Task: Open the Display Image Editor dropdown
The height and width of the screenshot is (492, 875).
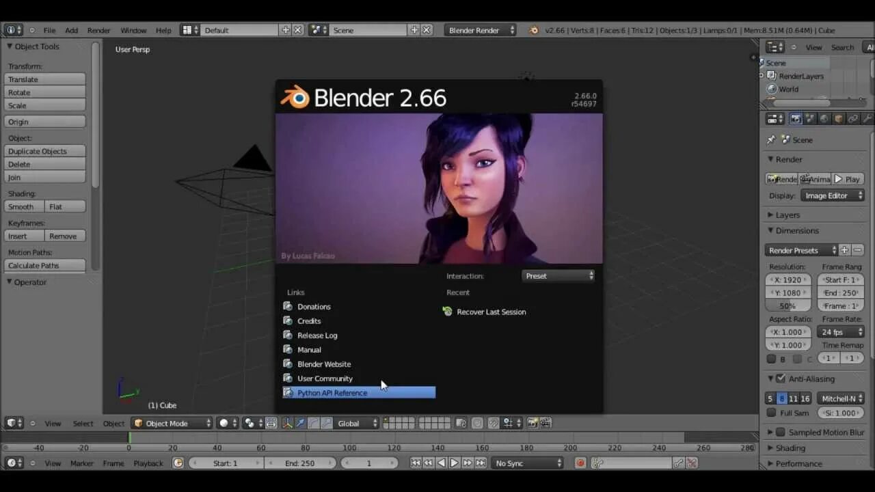Action: [832, 195]
